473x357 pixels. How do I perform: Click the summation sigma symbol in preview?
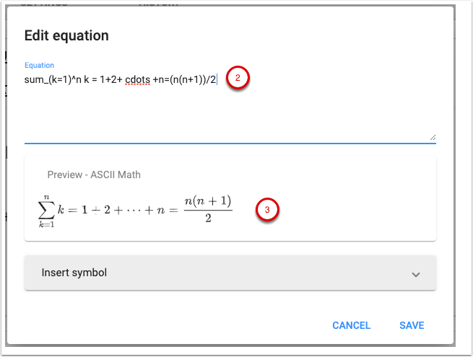click(x=48, y=210)
